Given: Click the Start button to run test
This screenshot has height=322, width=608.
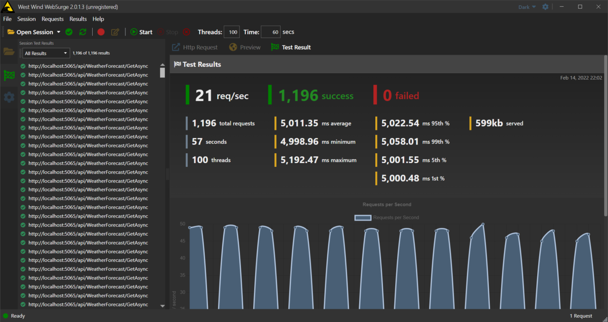Looking at the screenshot, I should pyautogui.click(x=141, y=32).
